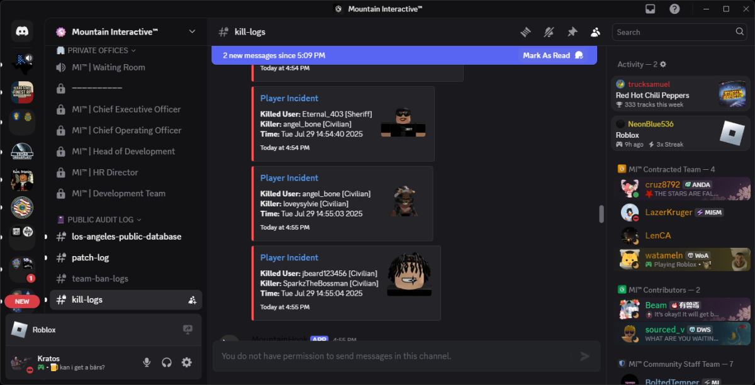
Task: Click create invite icon beside kill-logs
Action: (193, 300)
